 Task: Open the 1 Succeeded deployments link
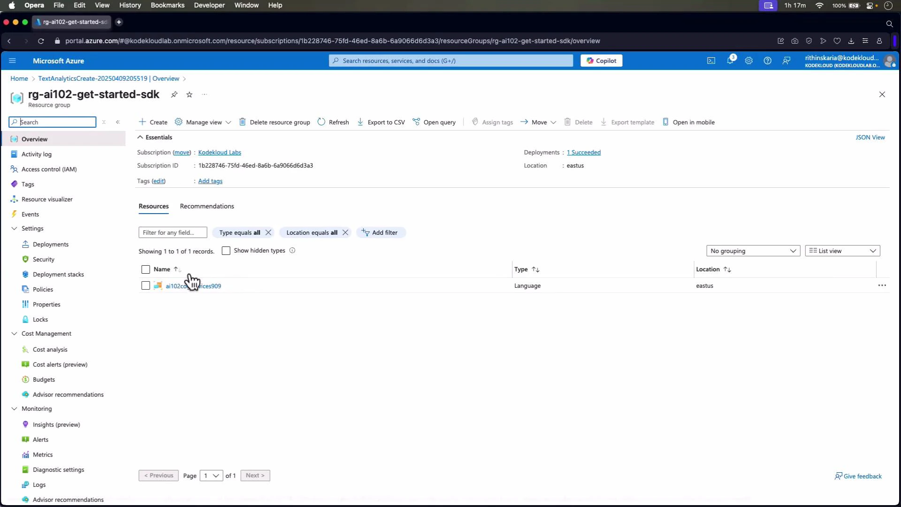point(584,152)
